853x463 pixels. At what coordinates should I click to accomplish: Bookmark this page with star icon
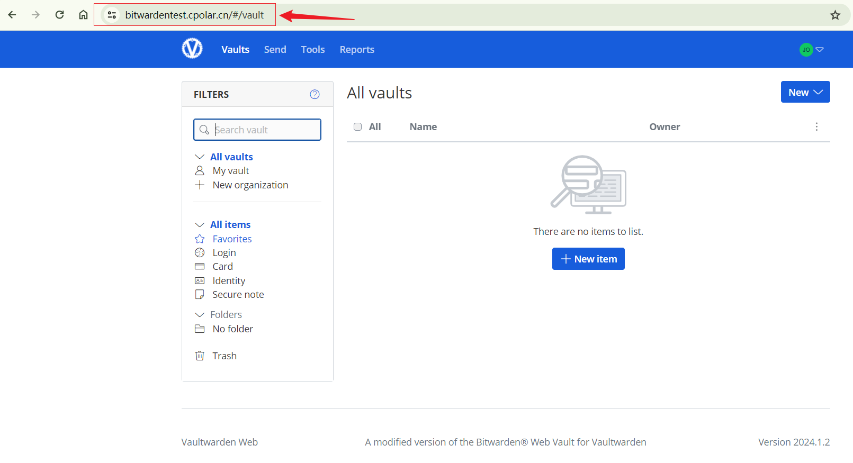pyautogui.click(x=835, y=15)
